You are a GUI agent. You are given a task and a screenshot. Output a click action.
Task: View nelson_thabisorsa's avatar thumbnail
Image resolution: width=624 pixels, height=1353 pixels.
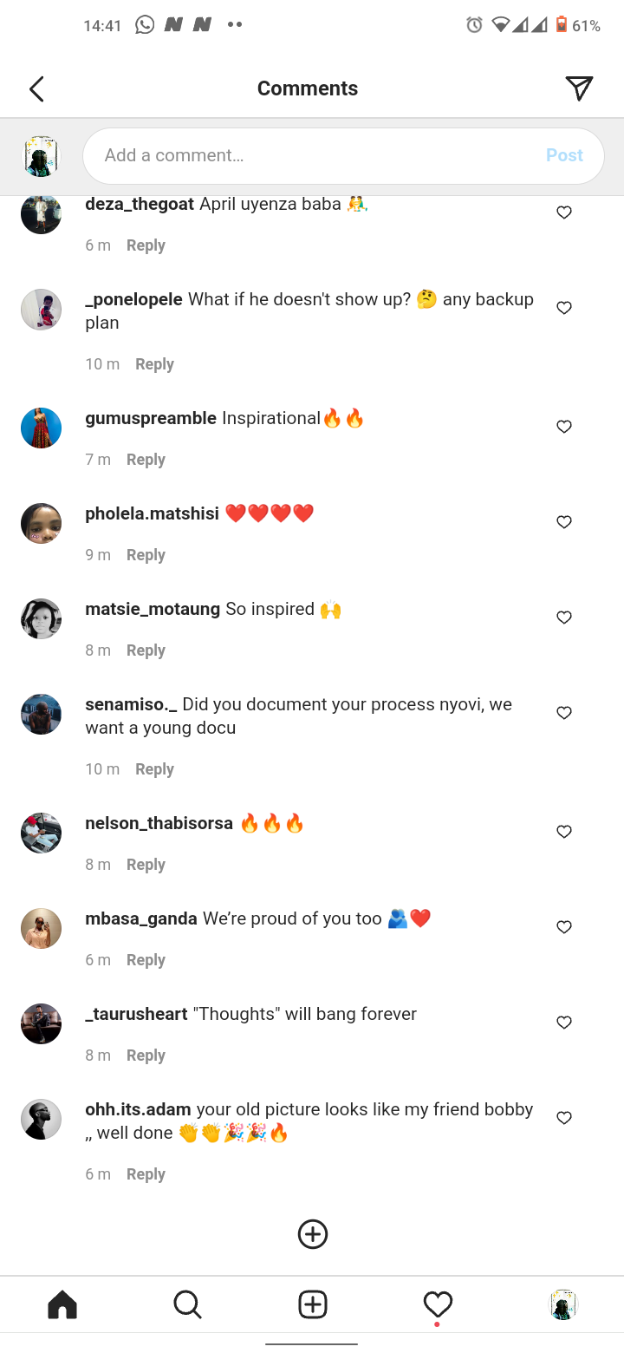(x=41, y=833)
